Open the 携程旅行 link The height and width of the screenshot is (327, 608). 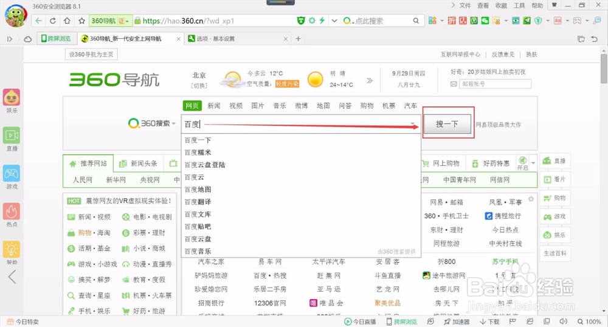coord(503,216)
